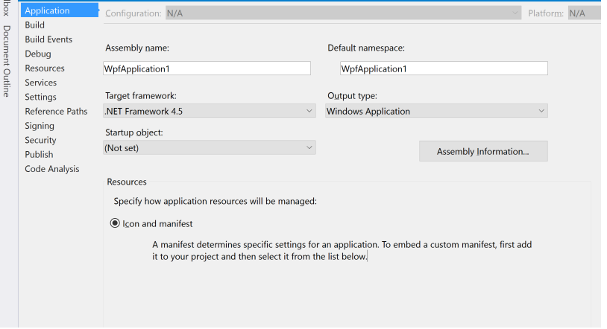Switch to the Build Events tab
This screenshot has height=329, width=607.
pyautogui.click(x=48, y=39)
